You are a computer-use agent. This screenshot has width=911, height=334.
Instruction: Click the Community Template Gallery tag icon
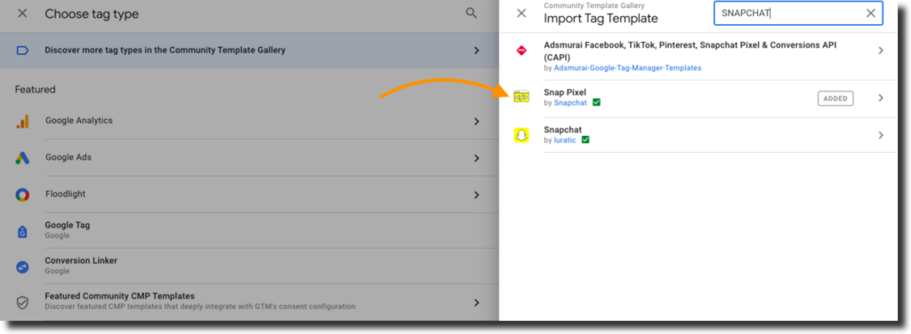pyautogui.click(x=22, y=51)
